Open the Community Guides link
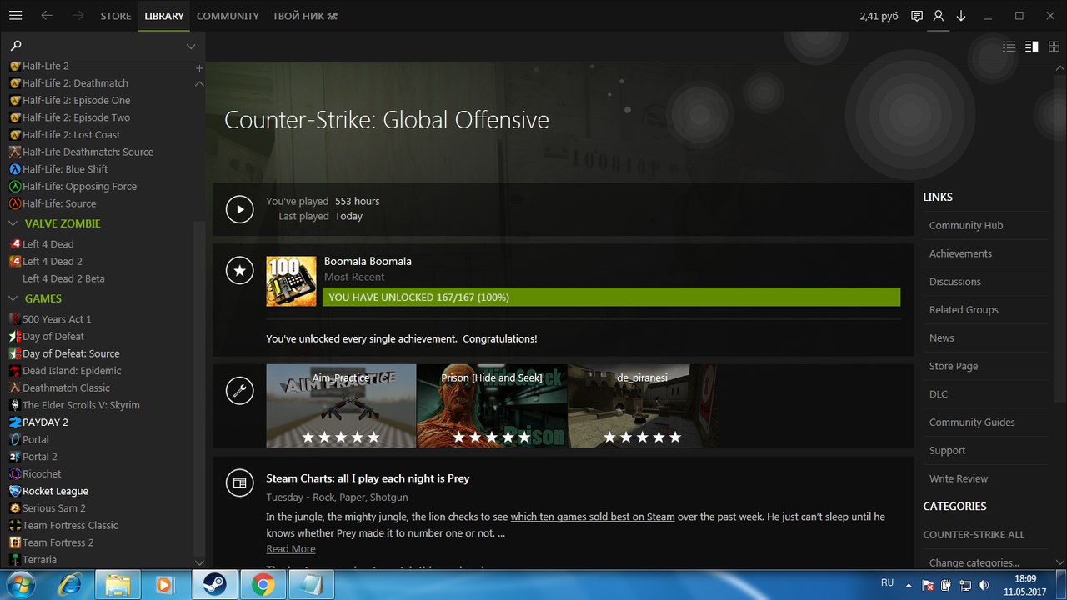 (x=972, y=422)
